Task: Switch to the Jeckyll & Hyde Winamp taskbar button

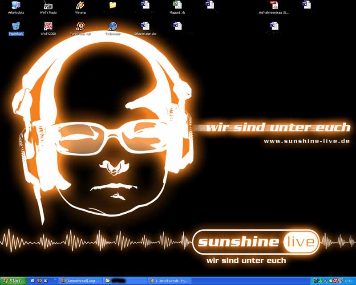Action: (x=170, y=281)
